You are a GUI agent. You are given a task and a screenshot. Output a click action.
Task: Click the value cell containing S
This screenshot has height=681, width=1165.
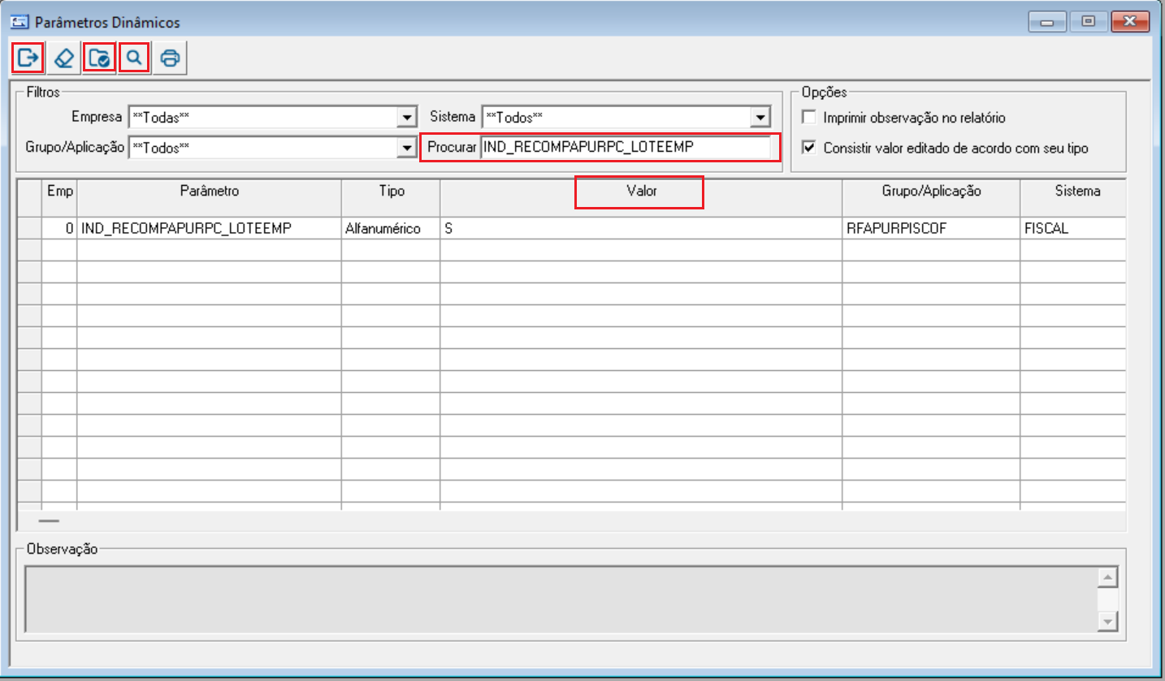[641, 229]
